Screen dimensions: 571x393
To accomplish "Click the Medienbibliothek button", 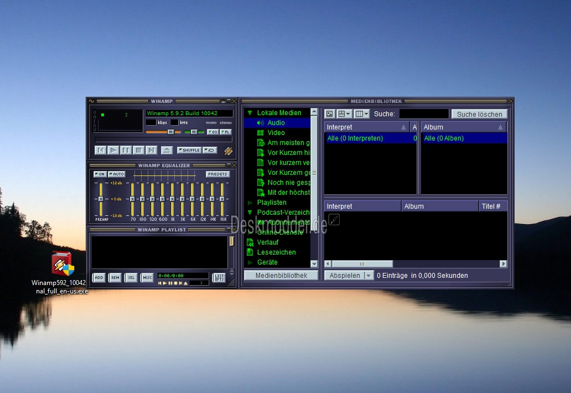I will pos(281,275).
